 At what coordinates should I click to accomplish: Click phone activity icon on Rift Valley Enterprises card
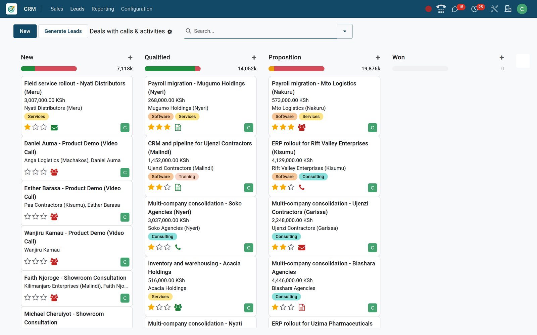[x=302, y=187]
